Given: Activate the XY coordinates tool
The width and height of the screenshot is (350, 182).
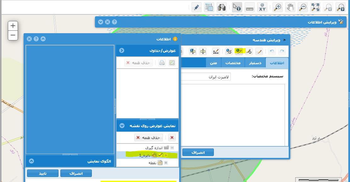Looking at the screenshot, I should 262,7.
